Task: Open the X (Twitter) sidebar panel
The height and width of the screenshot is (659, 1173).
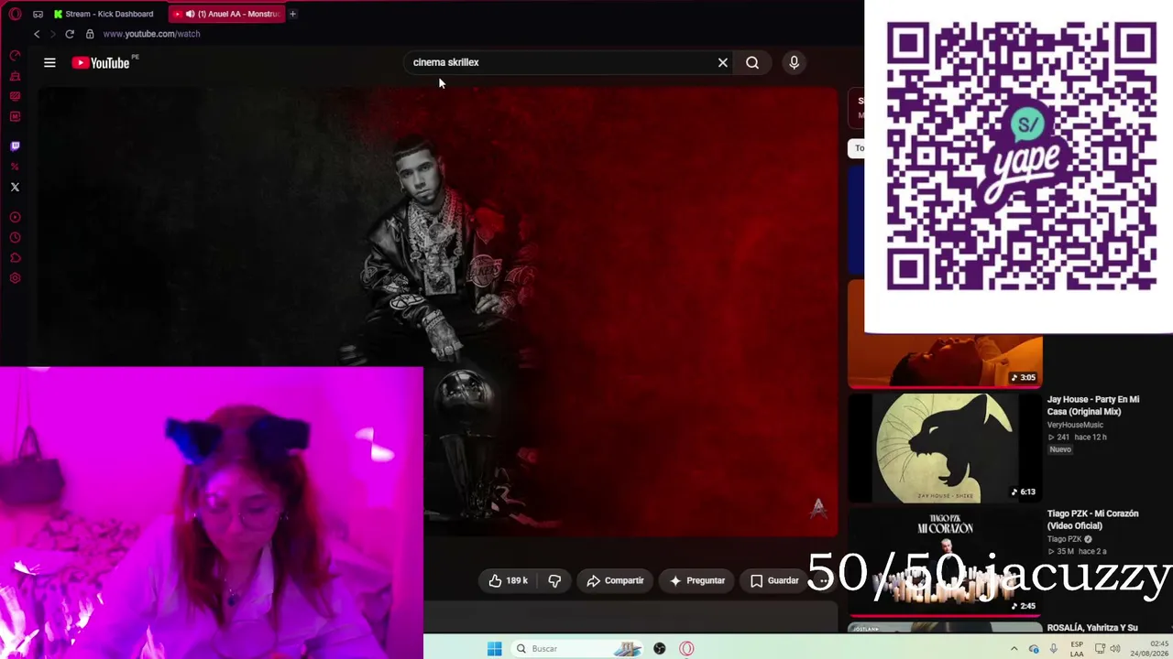Action: pos(15,187)
